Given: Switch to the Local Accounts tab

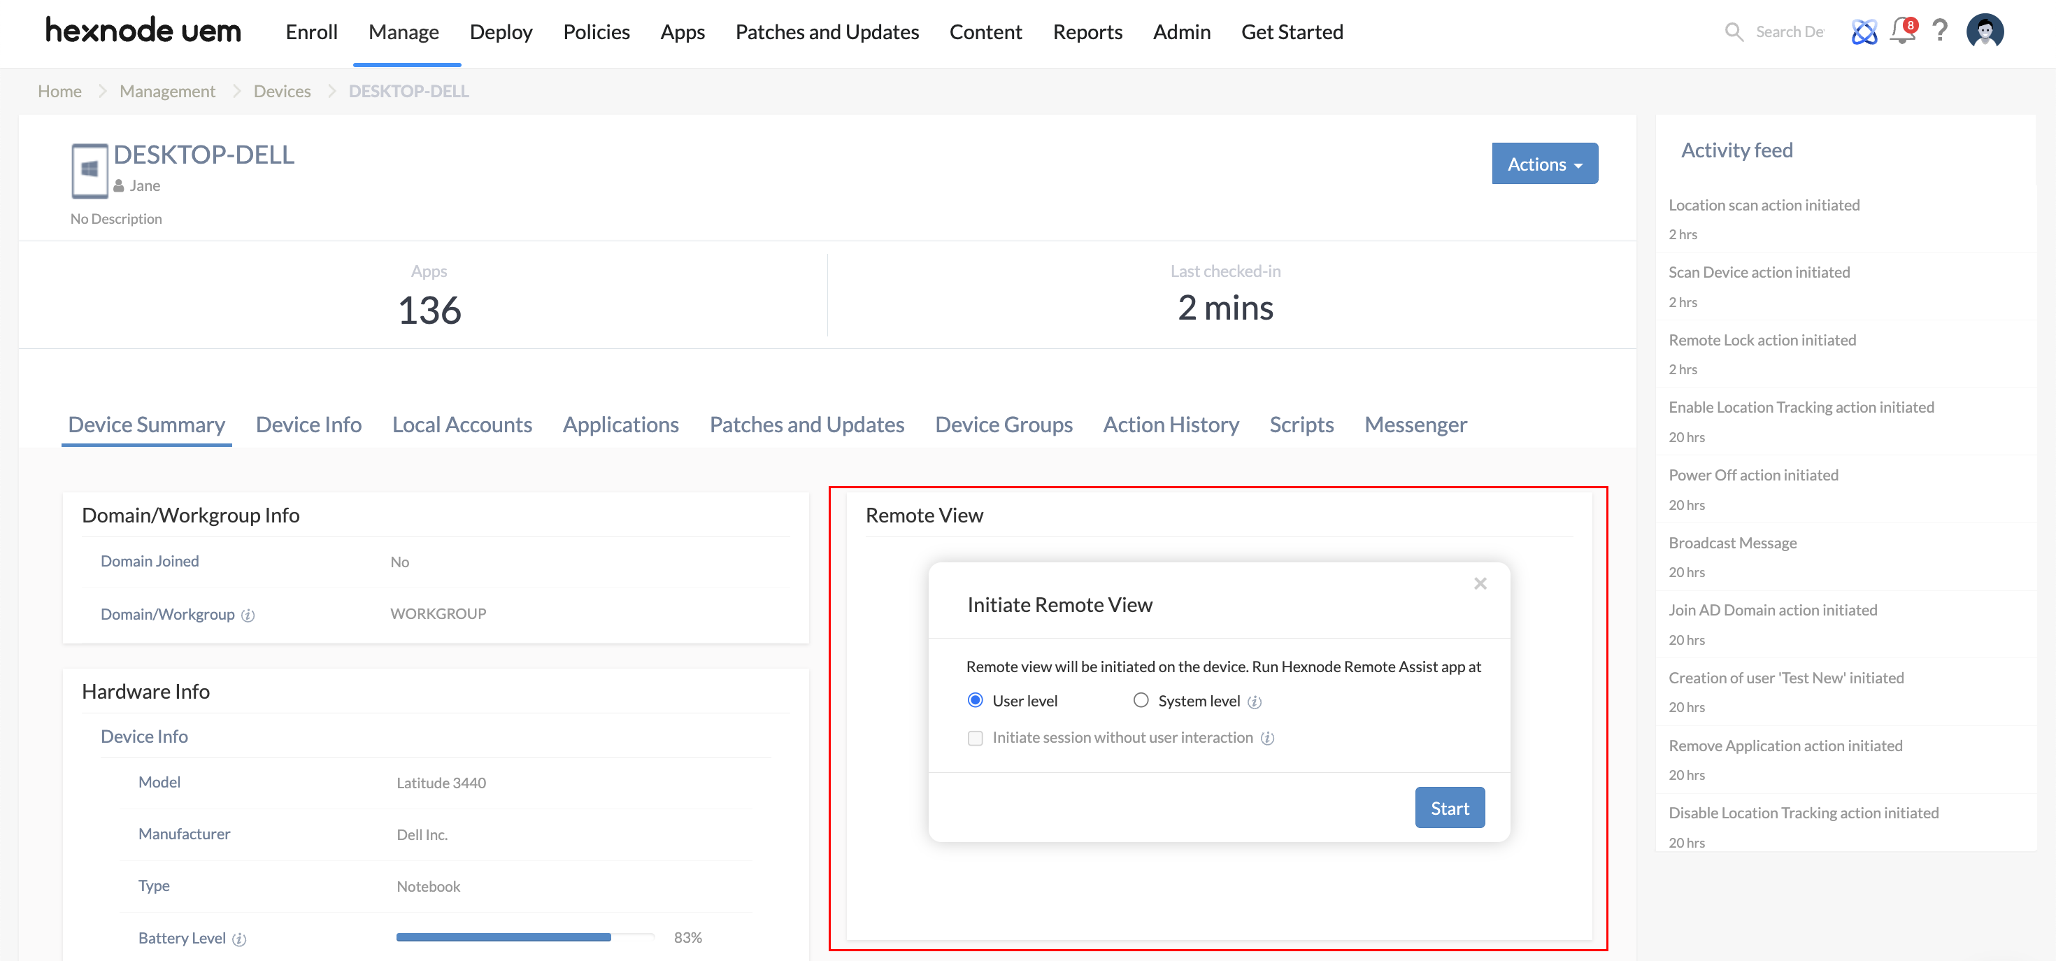Looking at the screenshot, I should [x=462, y=425].
